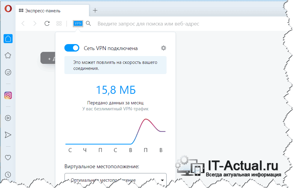Focus the address field 'Введите запрос для поиска'
The image size is (293, 188).
pos(148,24)
